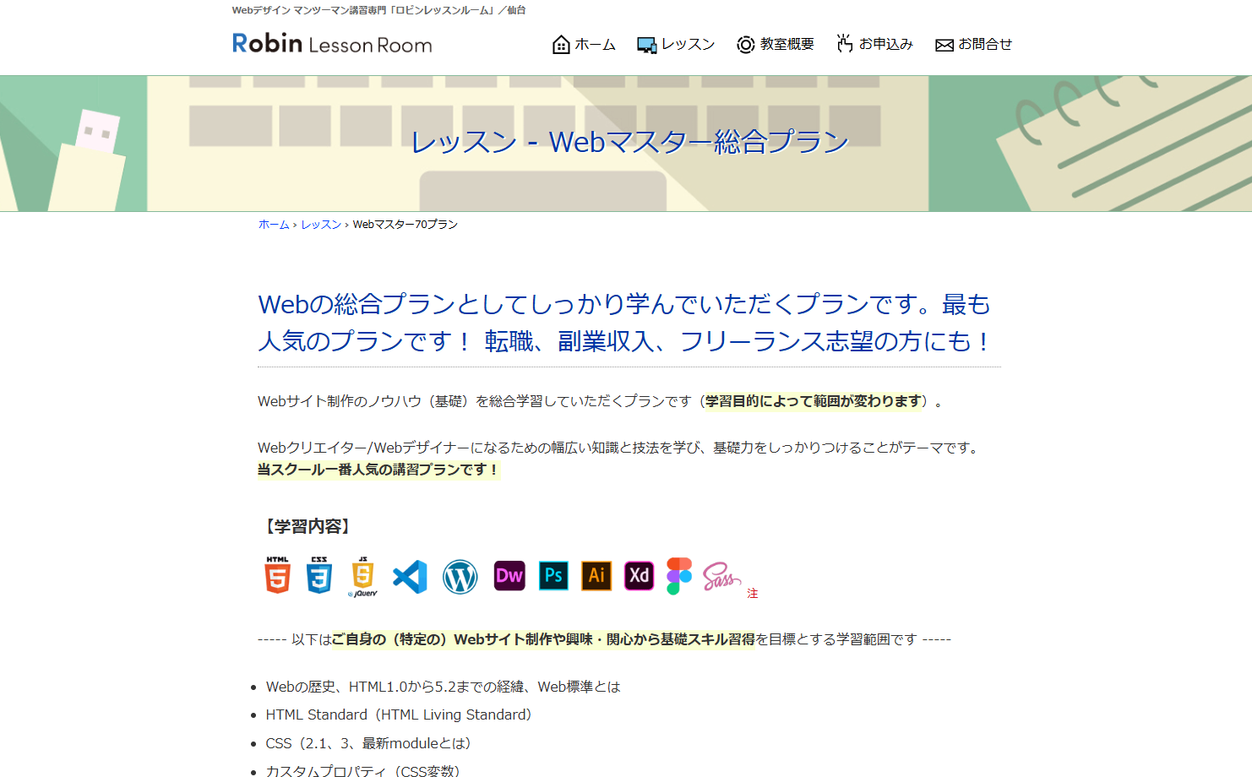The width and height of the screenshot is (1252, 777).
Task: Click the home icon in the navigation
Action: [560, 44]
